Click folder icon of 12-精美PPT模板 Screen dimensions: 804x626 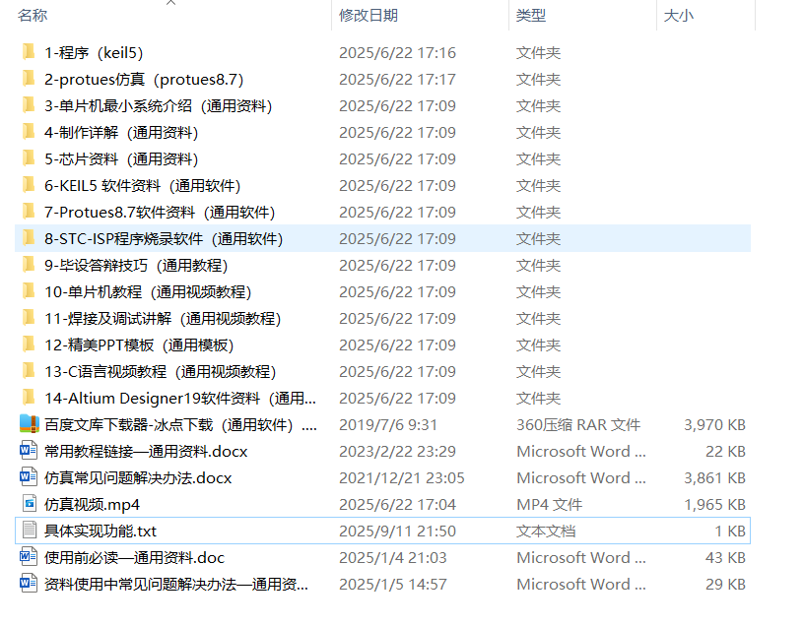coord(29,344)
